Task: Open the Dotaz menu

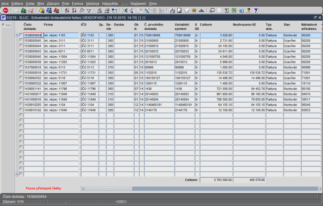Action: pyautogui.click(x=30, y=4)
